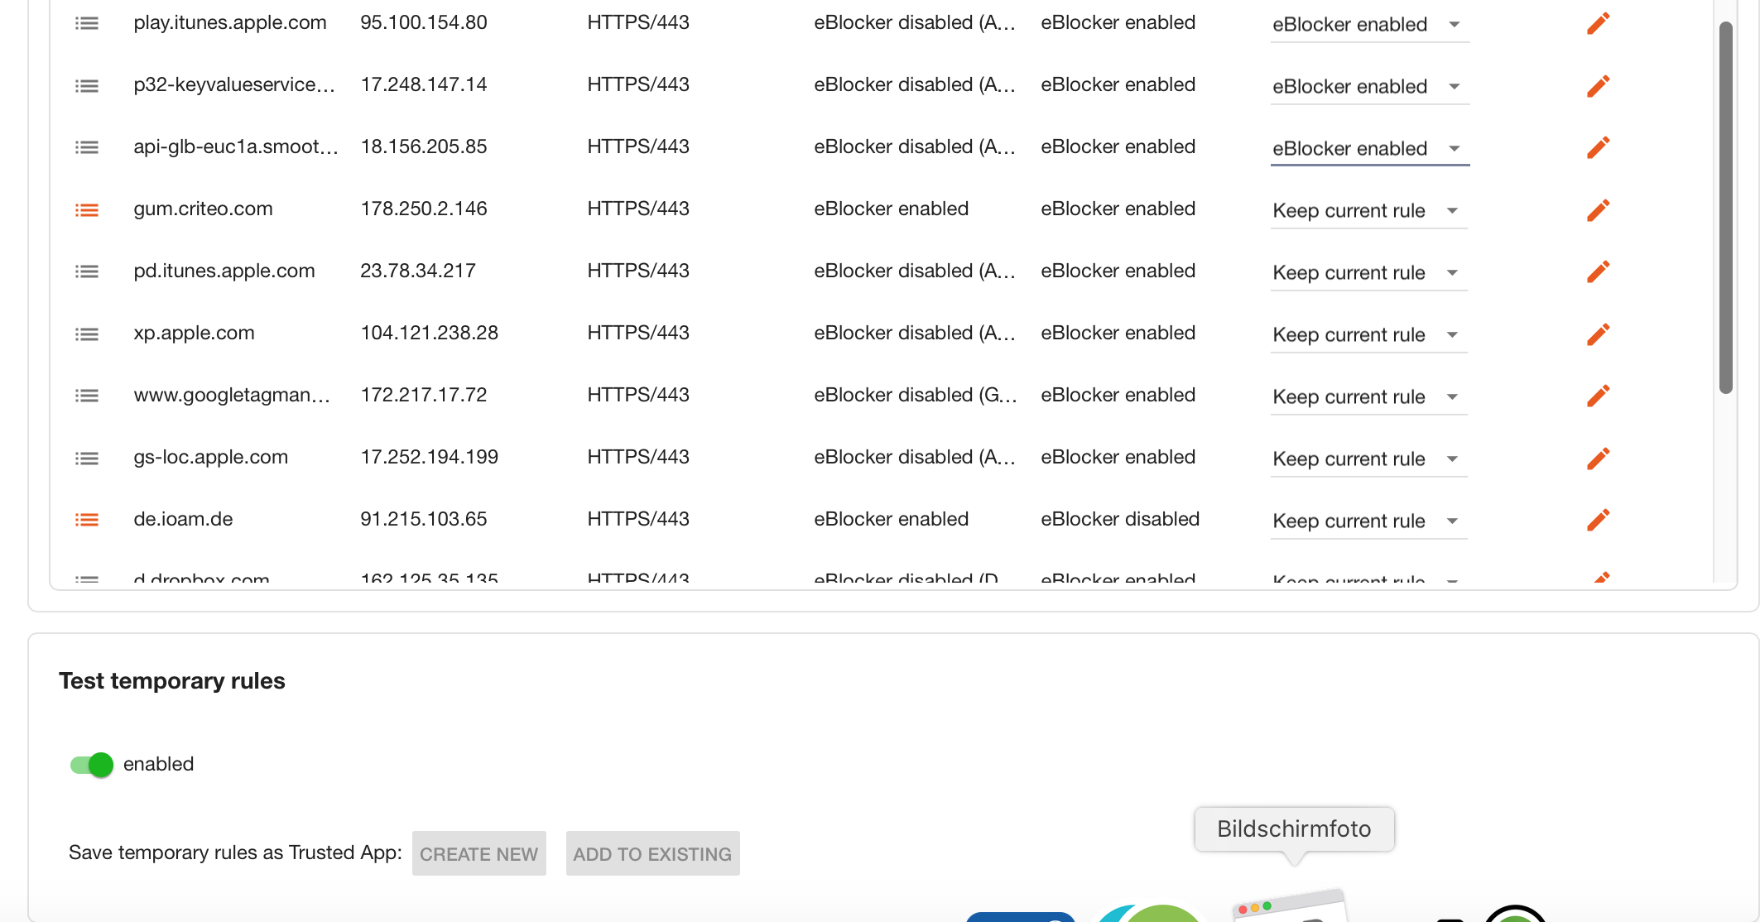Screen dimensions: 1760x922
Task: Open details list icon for www.googletagman row
Action: [x=87, y=396]
